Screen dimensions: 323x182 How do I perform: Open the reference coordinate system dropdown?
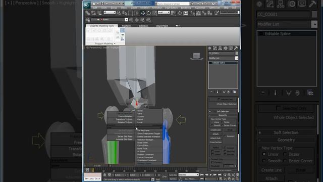point(164,12)
